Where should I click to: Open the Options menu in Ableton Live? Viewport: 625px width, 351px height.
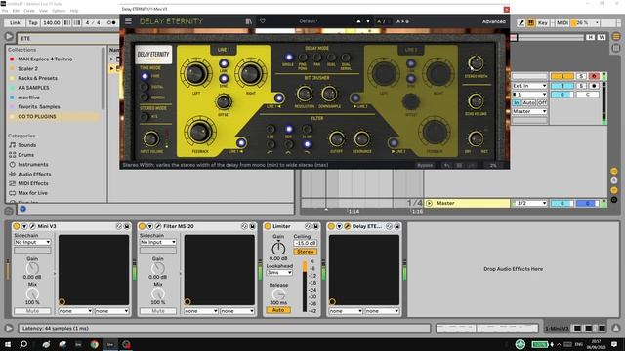[x=59, y=11]
